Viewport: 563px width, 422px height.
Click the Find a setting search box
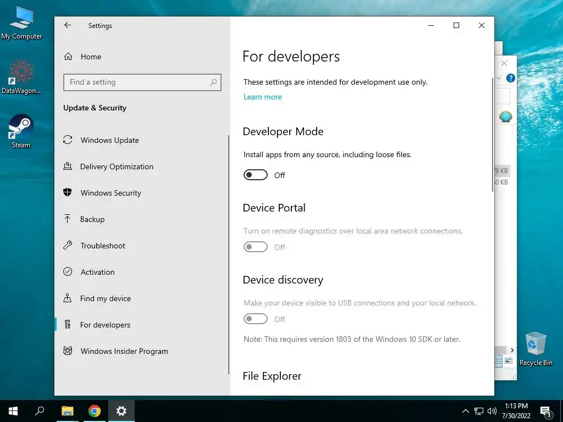click(x=142, y=82)
